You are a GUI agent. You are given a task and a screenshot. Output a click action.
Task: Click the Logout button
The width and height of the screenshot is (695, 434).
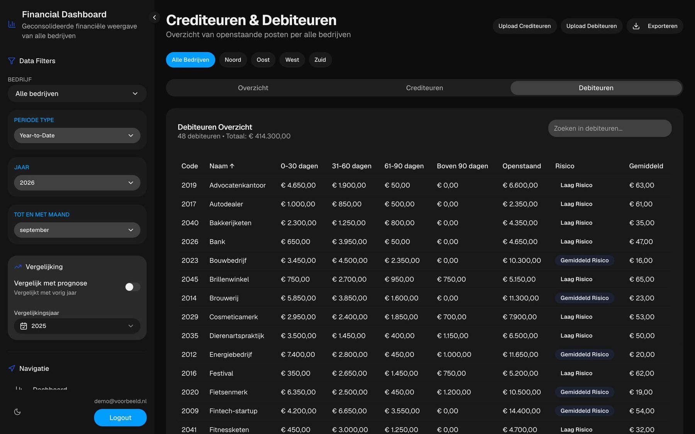click(x=120, y=418)
